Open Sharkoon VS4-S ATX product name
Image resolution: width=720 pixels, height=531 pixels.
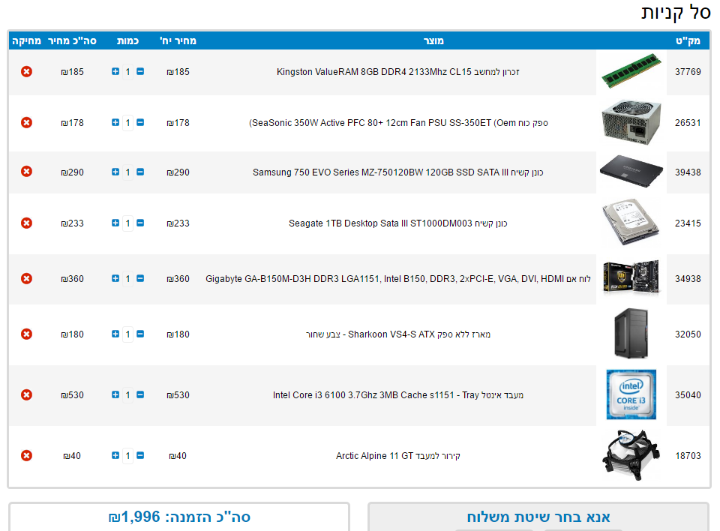tap(397, 334)
